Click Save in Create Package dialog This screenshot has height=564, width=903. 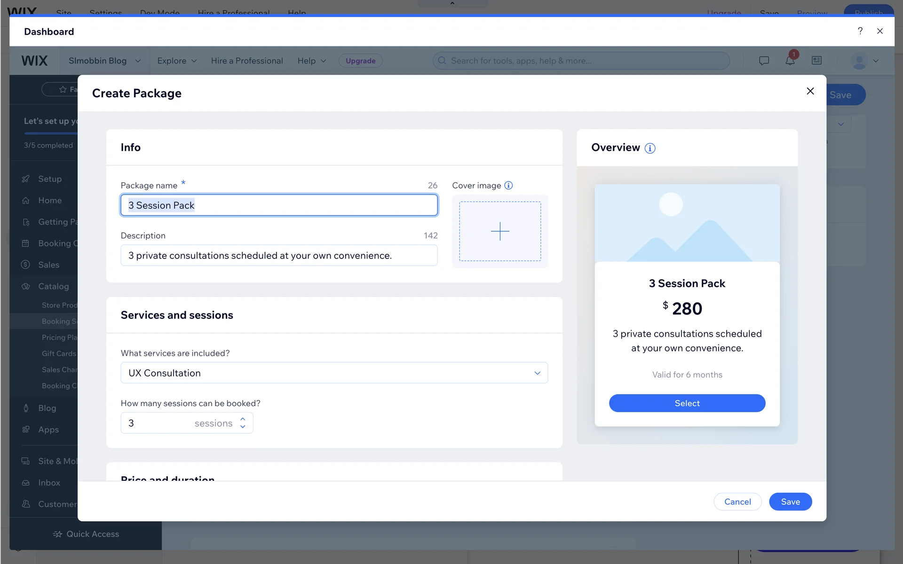[x=790, y=501]
